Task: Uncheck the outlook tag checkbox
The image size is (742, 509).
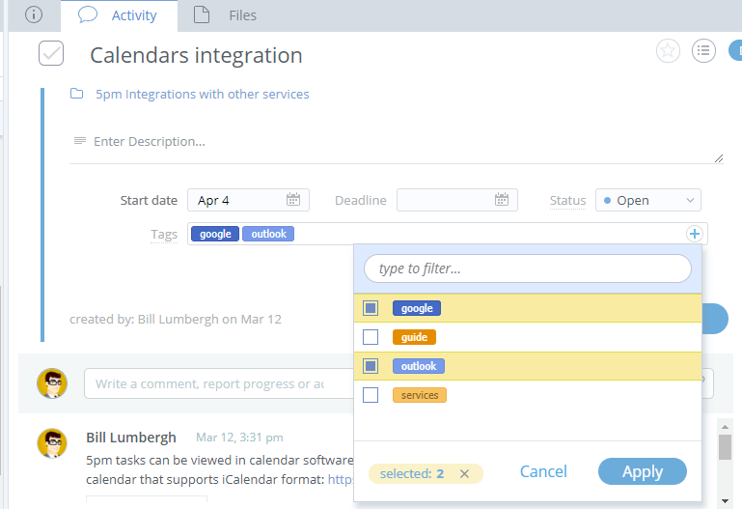Action: coord(371,366)
